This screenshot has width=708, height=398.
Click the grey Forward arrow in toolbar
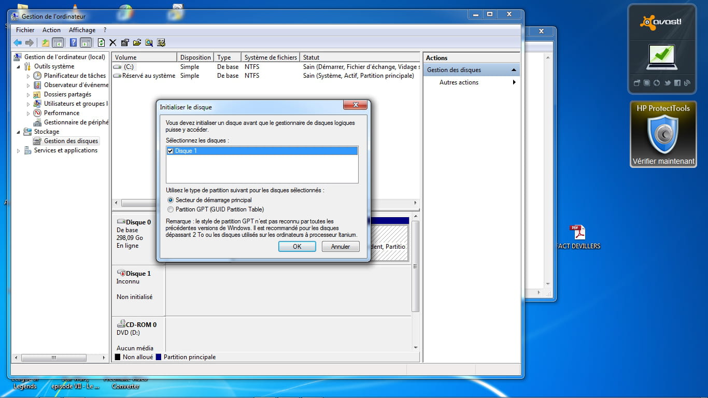click(x=30, y=42)
